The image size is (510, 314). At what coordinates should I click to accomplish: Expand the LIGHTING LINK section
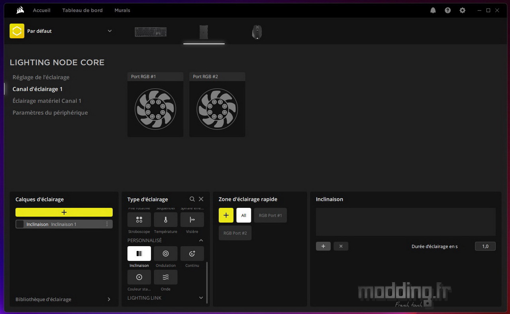pyautogui.click(x=201, y=298)
